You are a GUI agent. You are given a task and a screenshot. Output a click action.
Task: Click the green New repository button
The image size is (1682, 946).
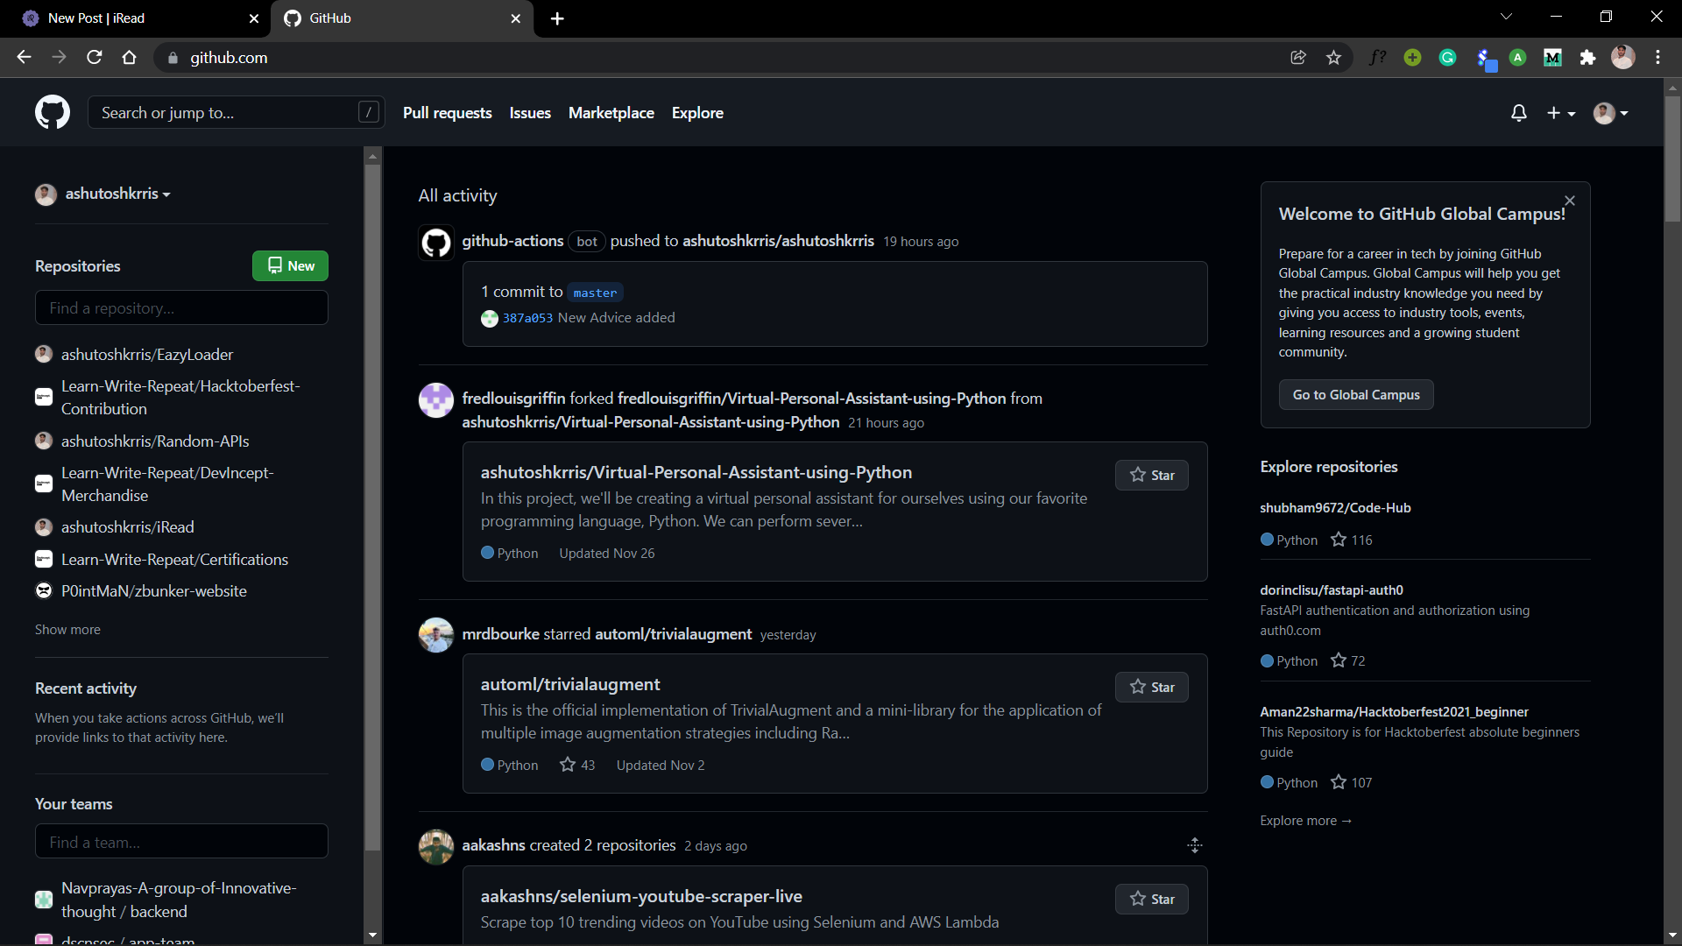[x=290, y=266]
